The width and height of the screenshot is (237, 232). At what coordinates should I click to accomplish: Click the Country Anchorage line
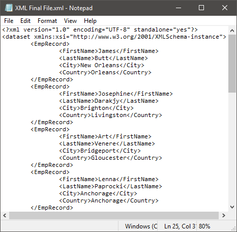pos(109,200)
